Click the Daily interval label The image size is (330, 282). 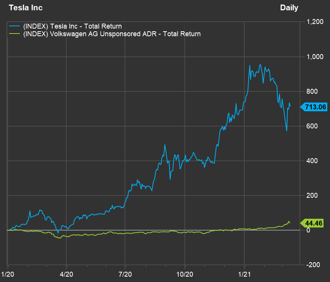[x=289, y=8]
